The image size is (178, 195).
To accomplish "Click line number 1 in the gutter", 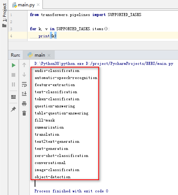I will click(11, 15).
